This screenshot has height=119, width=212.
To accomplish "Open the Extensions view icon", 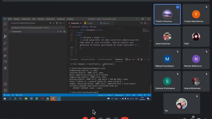I will (5, 49).
